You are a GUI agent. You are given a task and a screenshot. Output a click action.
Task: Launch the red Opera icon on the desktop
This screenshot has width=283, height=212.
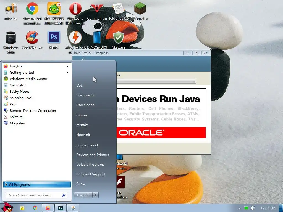coord(75,9)
